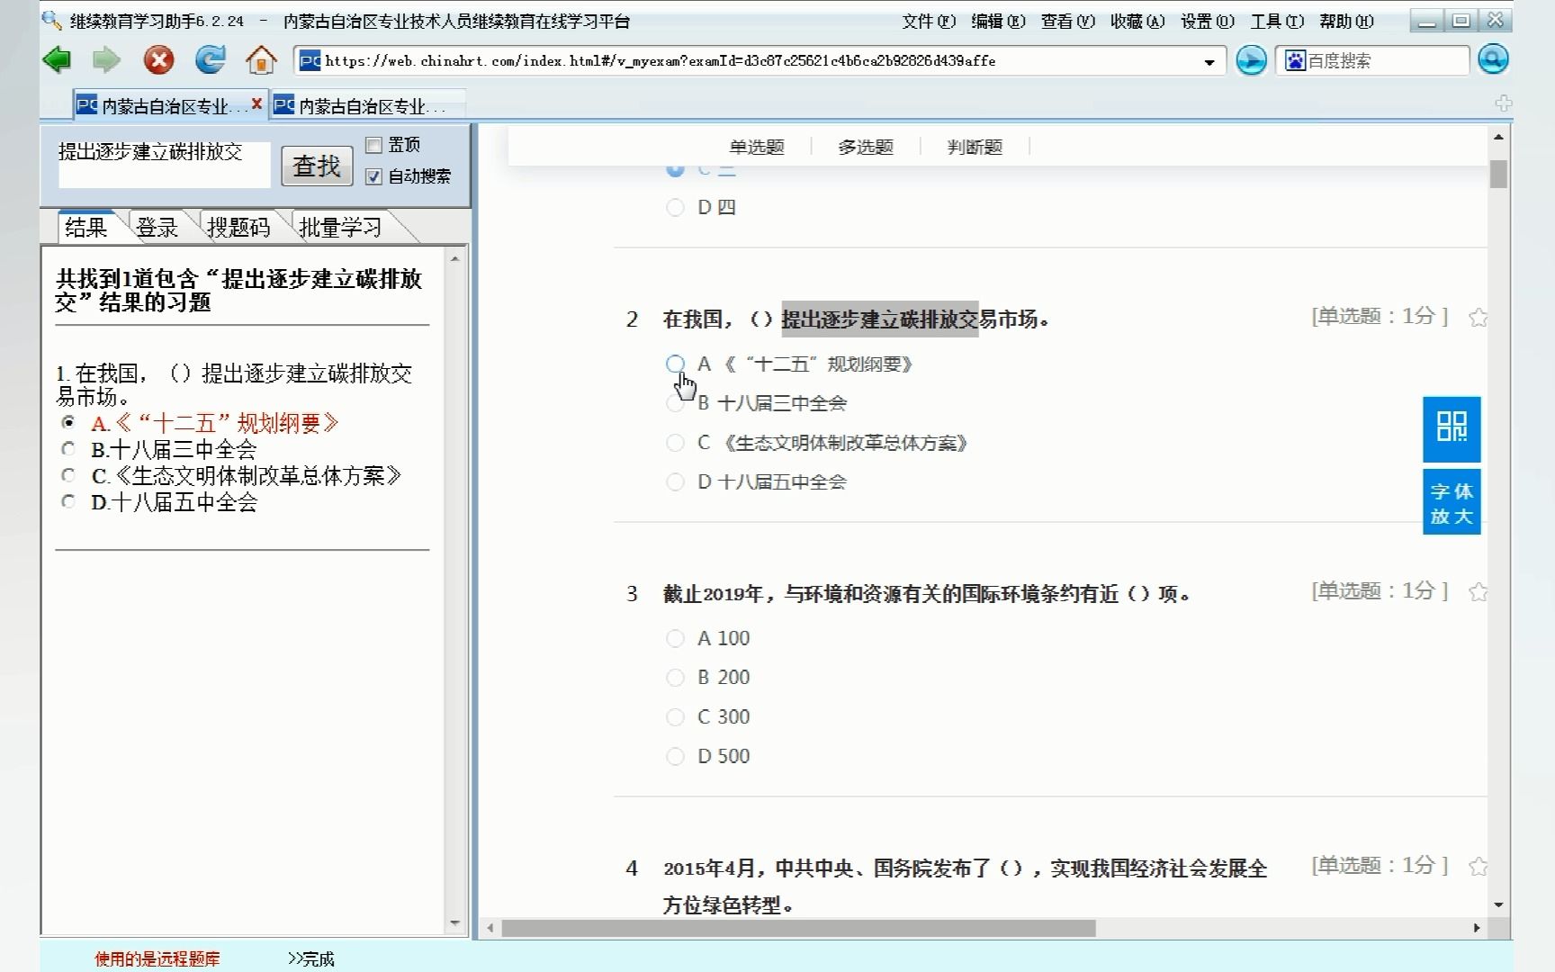1555x972 pixels.
Task: Click the Baidu paw icon in the search box
Action: pos(1295,60)
